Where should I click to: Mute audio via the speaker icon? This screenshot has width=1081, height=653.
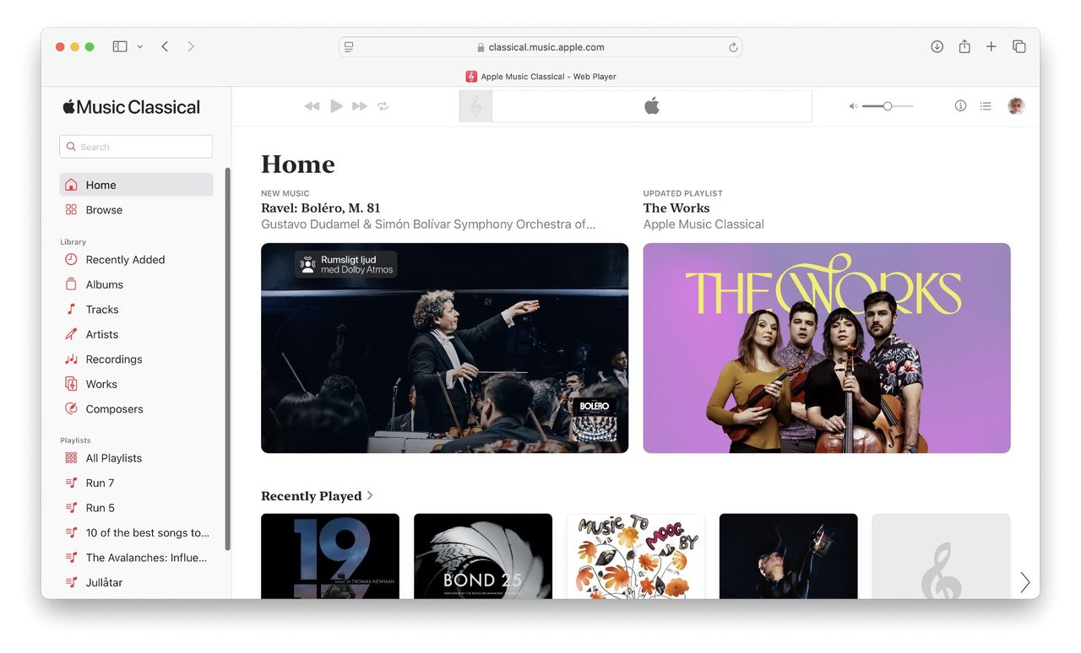click(x=851, y=106)
